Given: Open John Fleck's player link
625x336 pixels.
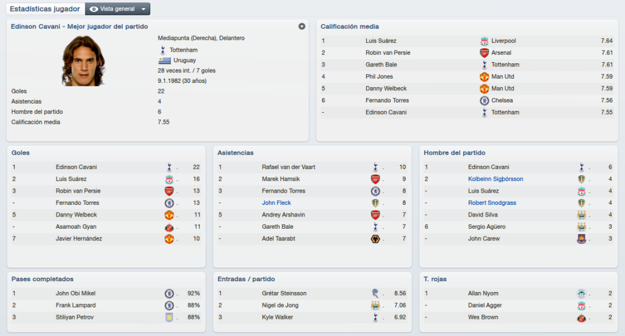Looking at the screenshot, I should [276, 203].
